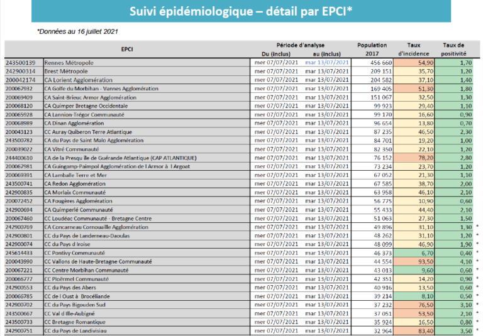Click the 'Données au 16 juillet 2021' note

[78, 31]
